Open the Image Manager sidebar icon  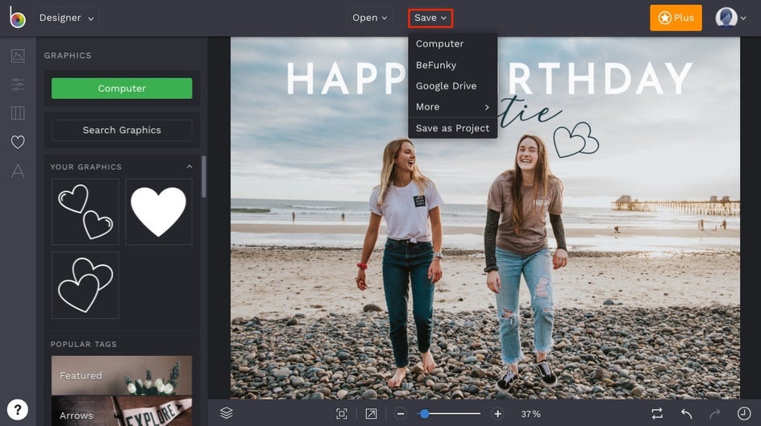pyautogui.click(x=18, y=56)
